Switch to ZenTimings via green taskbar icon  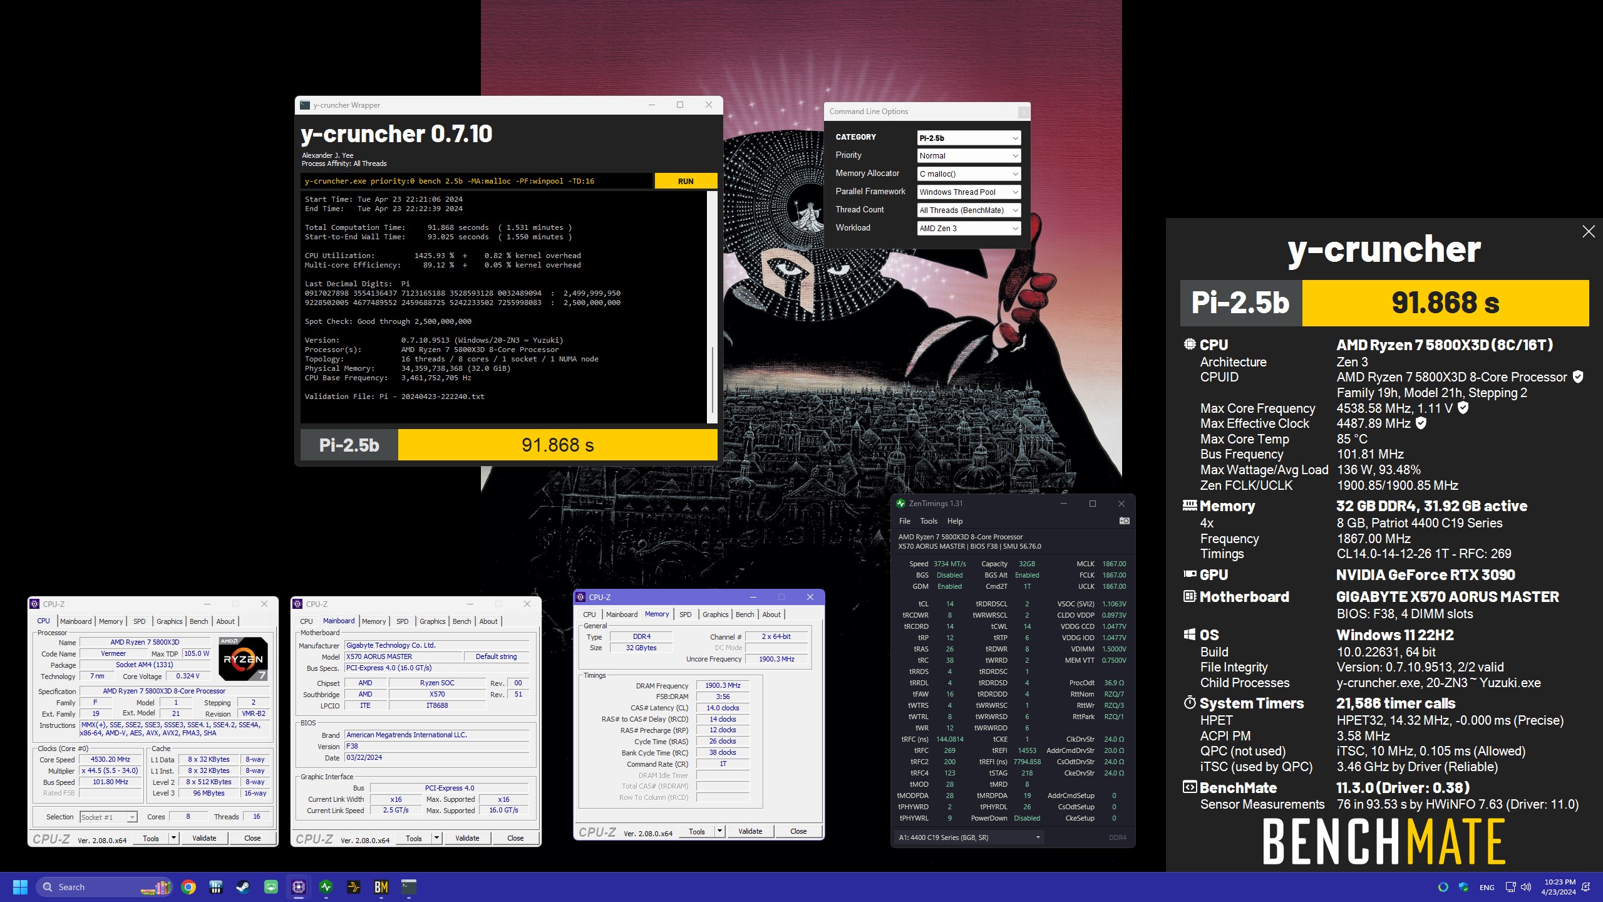point(326,887)
